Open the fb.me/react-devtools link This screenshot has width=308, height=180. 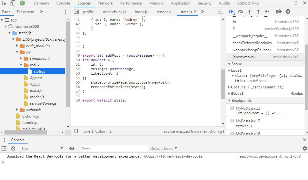click(173, 157)
